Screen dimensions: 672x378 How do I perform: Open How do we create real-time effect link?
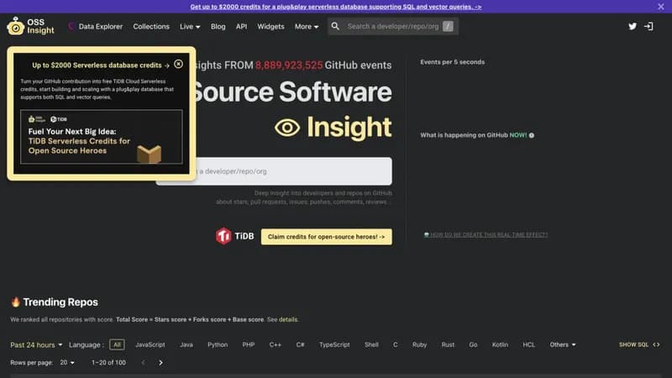click(486, 234)
